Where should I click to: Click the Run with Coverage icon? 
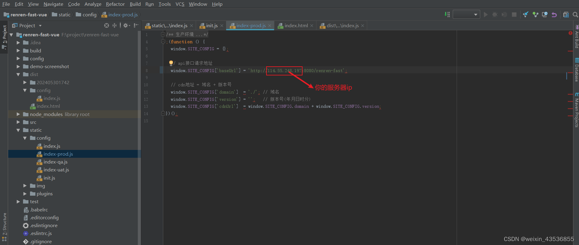(x=504, y=15)
